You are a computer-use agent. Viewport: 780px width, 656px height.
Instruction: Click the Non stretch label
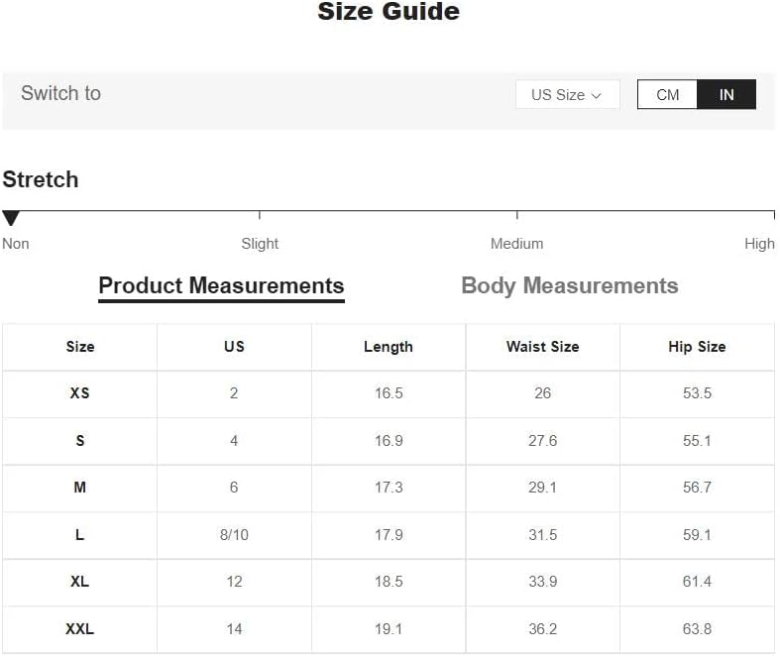point(16,244)
